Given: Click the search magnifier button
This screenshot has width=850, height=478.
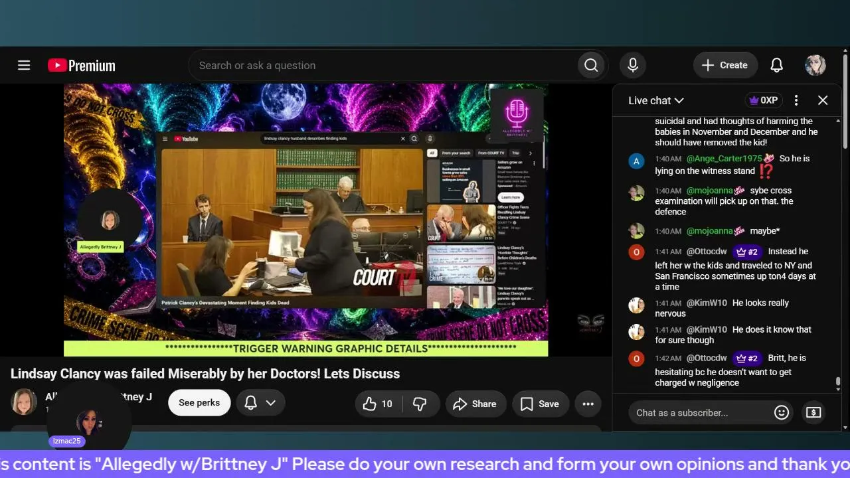Looking at the screenshot, I should click(x=591, y=65).
